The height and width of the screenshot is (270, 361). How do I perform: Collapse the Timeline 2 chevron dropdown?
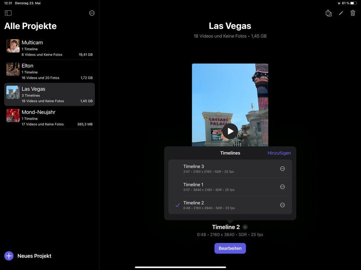click(x=245, y=227)
